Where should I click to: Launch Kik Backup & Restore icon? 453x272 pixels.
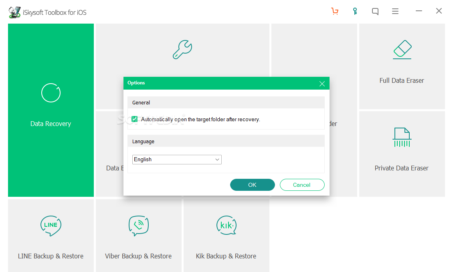[226, 225]
